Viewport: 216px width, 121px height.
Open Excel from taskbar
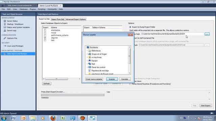(x=63, y=118)
